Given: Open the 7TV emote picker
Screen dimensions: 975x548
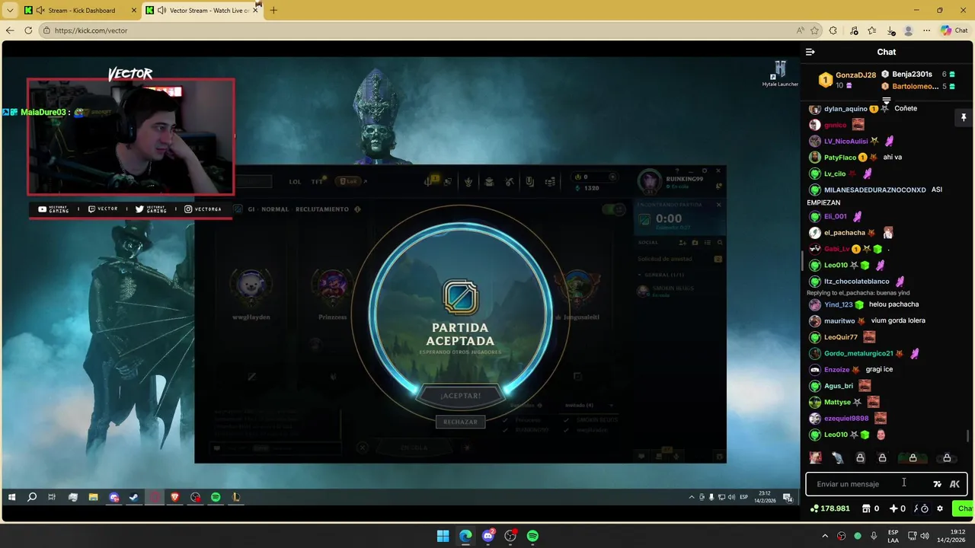Looking at the screenshot, I should pyautogui.click(x=937, y=484).
